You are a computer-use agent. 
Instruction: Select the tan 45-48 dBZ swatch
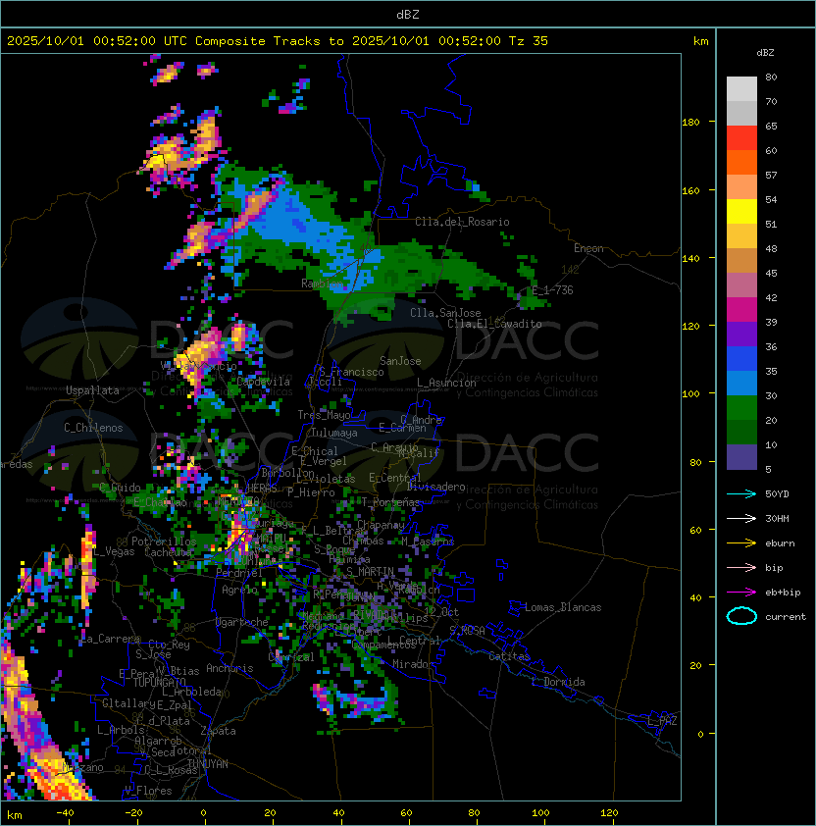(x=741, y=260)
